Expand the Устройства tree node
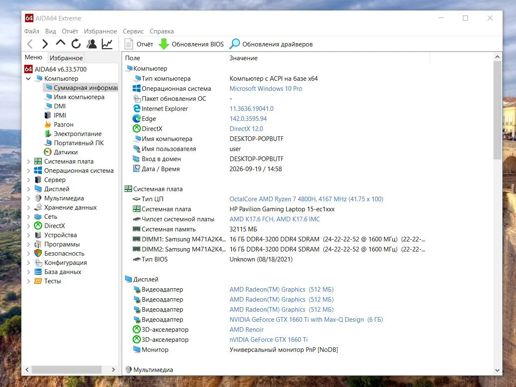The width and height of the screenshot is (516, 387). click(28, 235)
